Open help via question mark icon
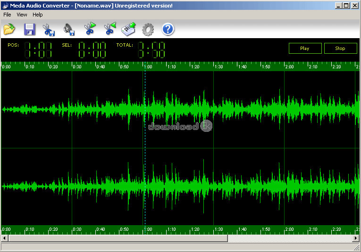 tap(168, 29)
